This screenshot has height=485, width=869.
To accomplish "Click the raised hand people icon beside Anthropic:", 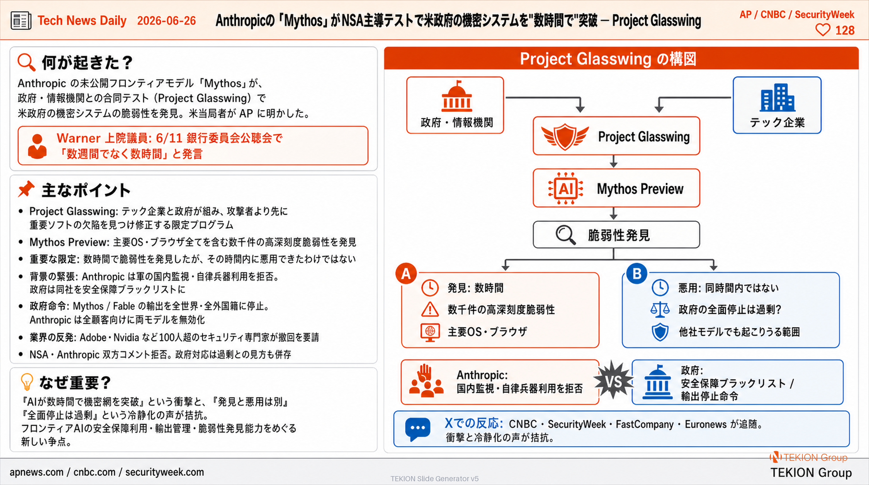I will click(426, 380).
